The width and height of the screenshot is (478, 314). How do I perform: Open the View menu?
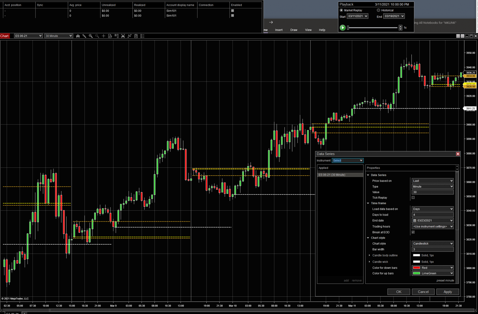pos(308,30)
